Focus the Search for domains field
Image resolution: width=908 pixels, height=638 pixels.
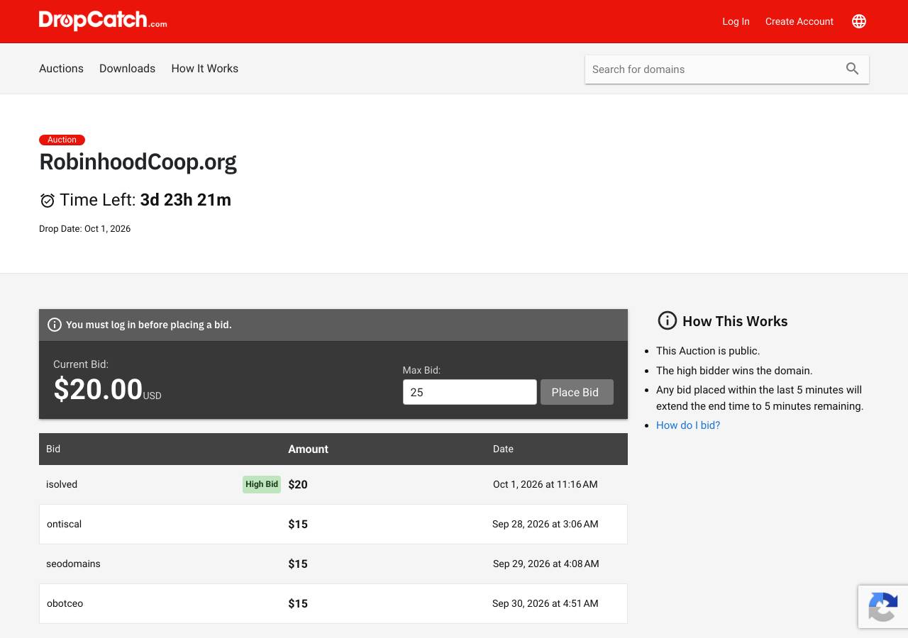[x=714, y=69]
